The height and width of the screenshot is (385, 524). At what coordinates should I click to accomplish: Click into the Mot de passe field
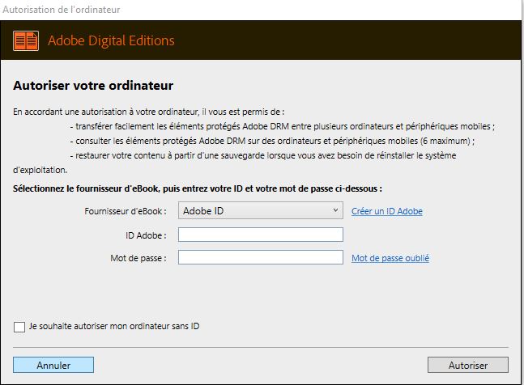[x=260, y=257]
